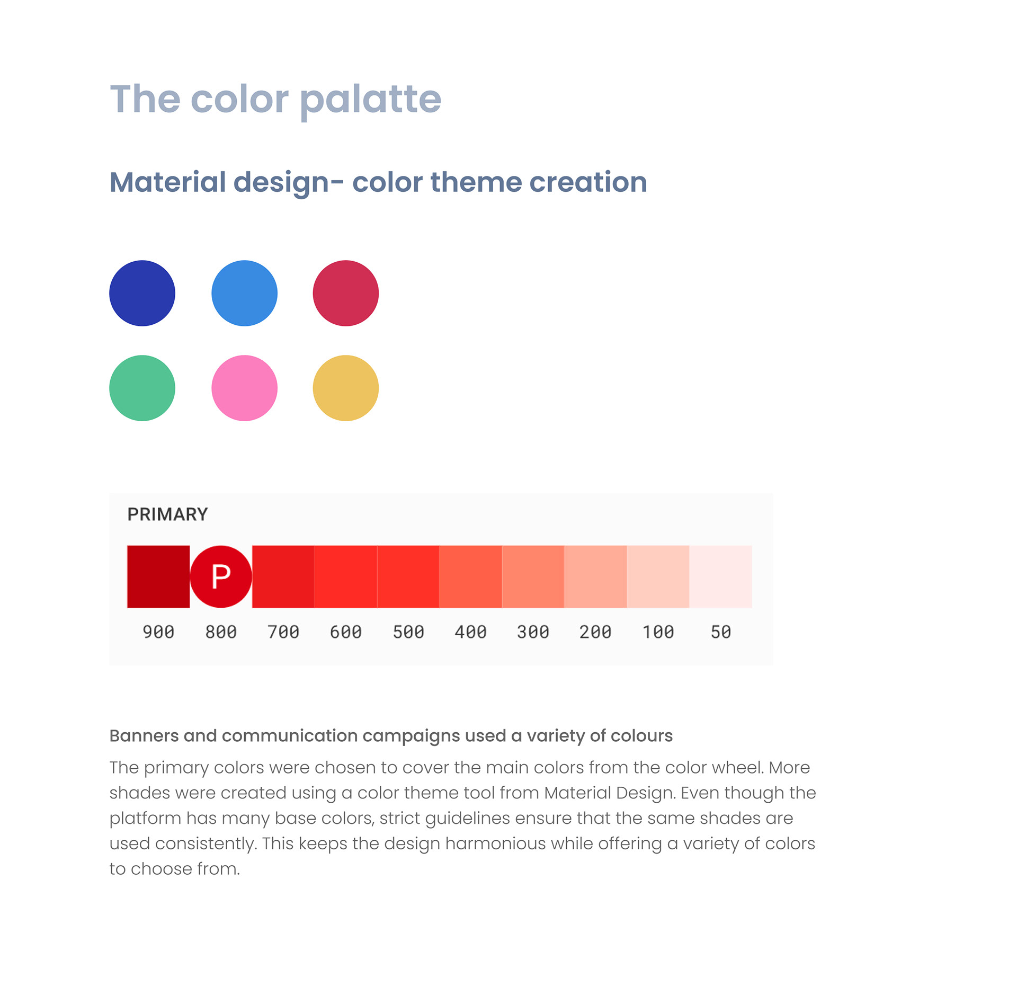1017x986 pixels.
Task: Select the 900 dark red shade swatch
Action: click(x=158, y=576)
